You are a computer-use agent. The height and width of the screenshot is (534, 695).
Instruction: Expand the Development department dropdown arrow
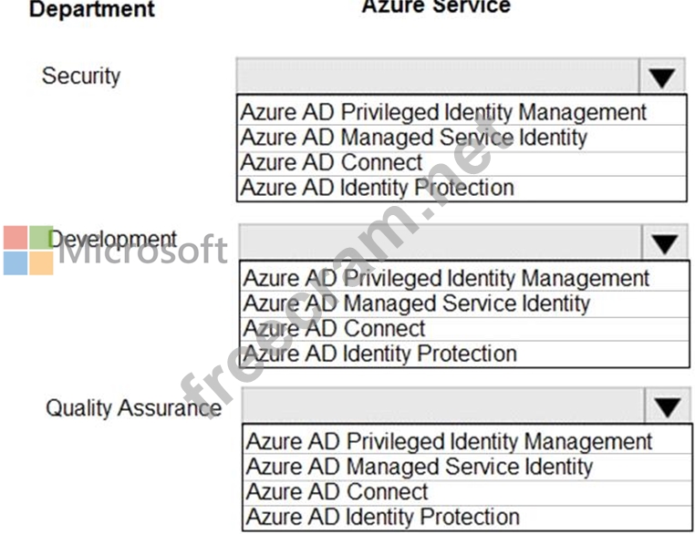665,243
